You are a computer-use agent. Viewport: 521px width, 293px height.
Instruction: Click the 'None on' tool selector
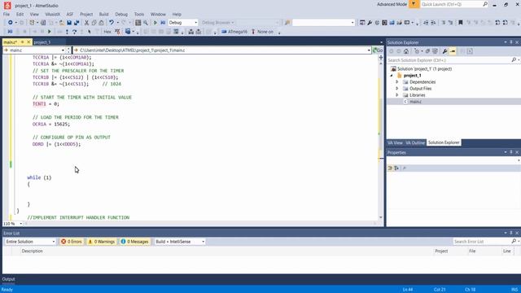(x=262, y=32)
